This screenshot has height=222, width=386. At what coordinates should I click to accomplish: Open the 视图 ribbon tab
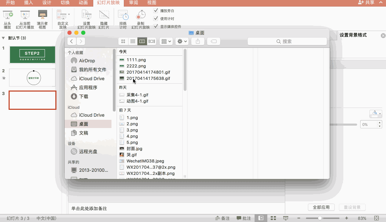point(152,3)
